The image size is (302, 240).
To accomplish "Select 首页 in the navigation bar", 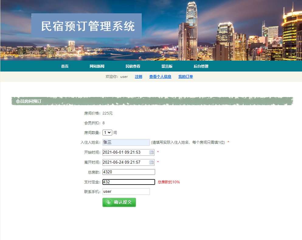I will tap(64, 66).
